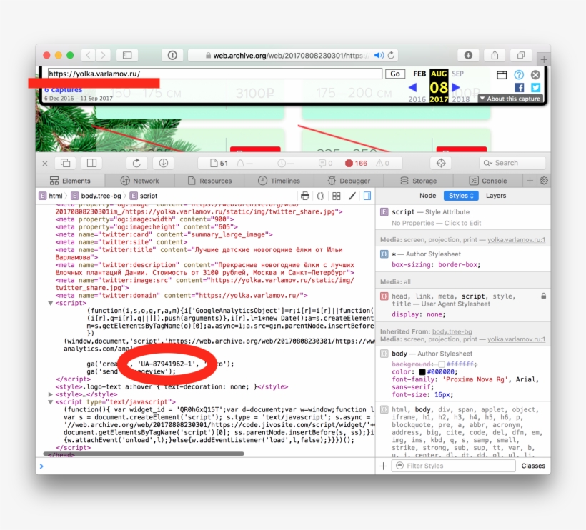Toggle the details sidebar visibility icon
586x530 pixels.
(367, 196)
